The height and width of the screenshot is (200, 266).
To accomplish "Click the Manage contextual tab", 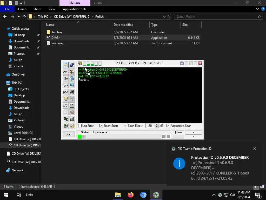I will point(75,3).
